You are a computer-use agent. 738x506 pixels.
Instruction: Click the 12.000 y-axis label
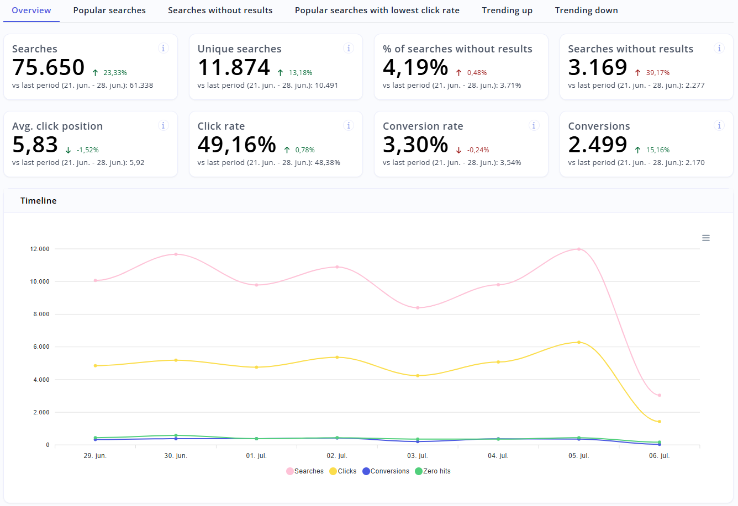pos(40,249)
